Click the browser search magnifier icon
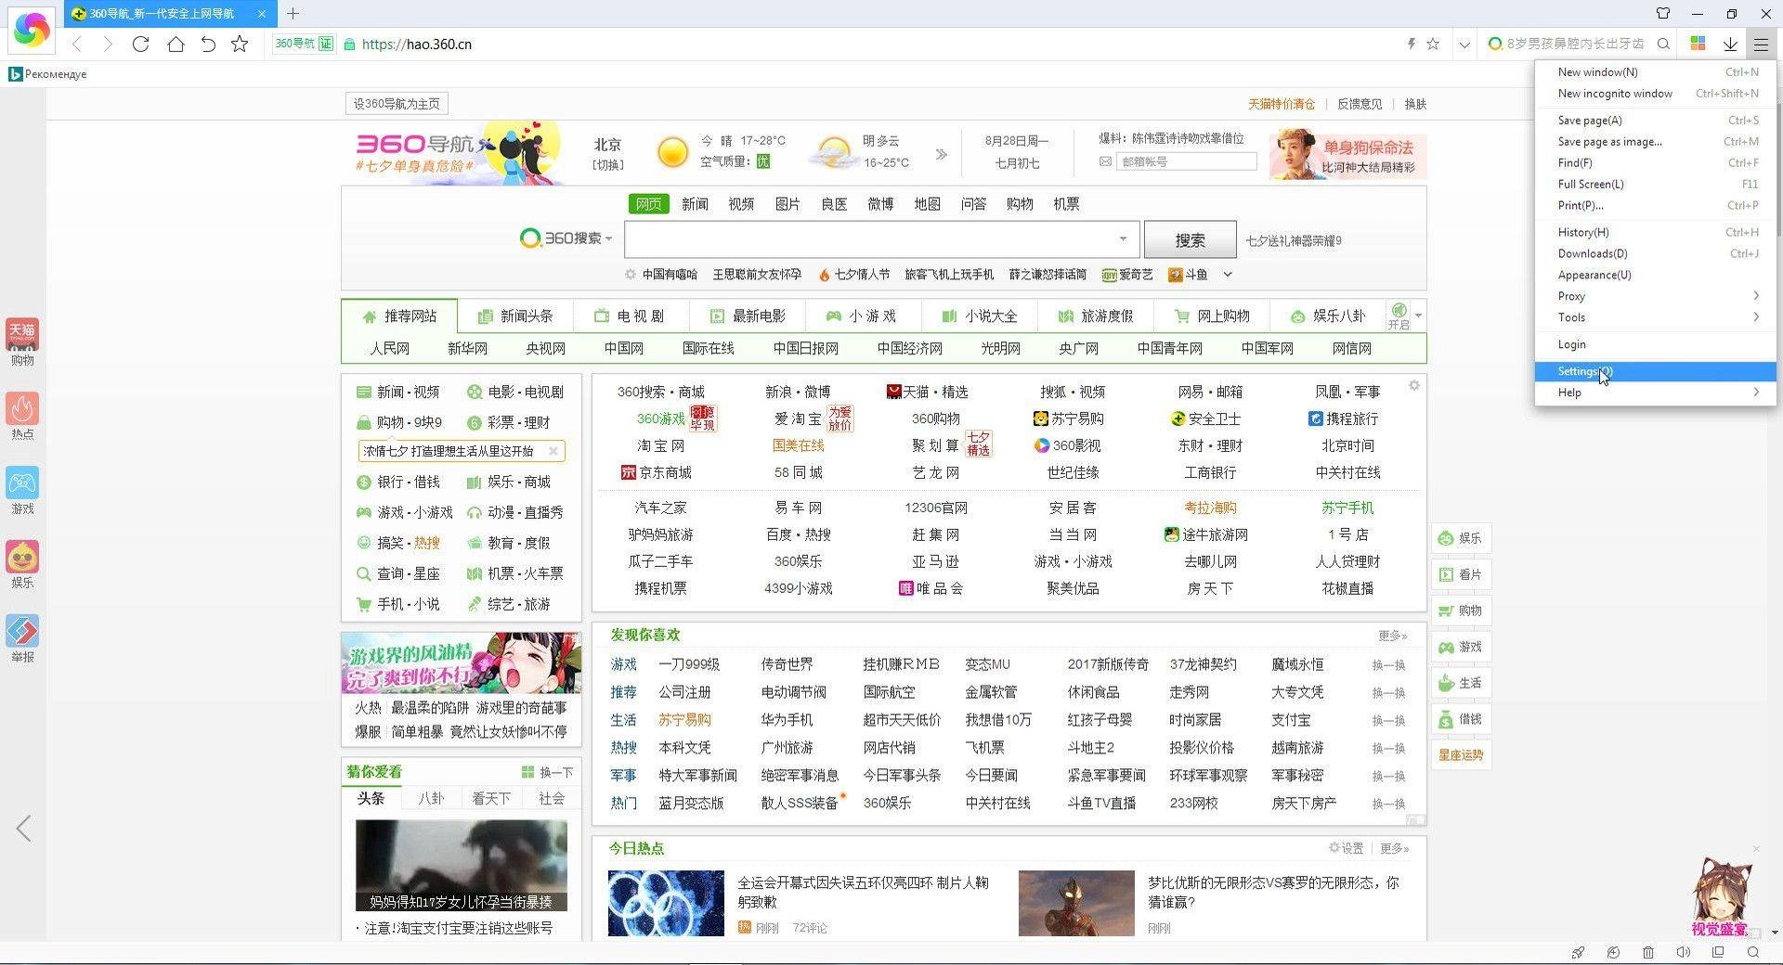Screen dimensions: 1783x965 click(1663, 44)
